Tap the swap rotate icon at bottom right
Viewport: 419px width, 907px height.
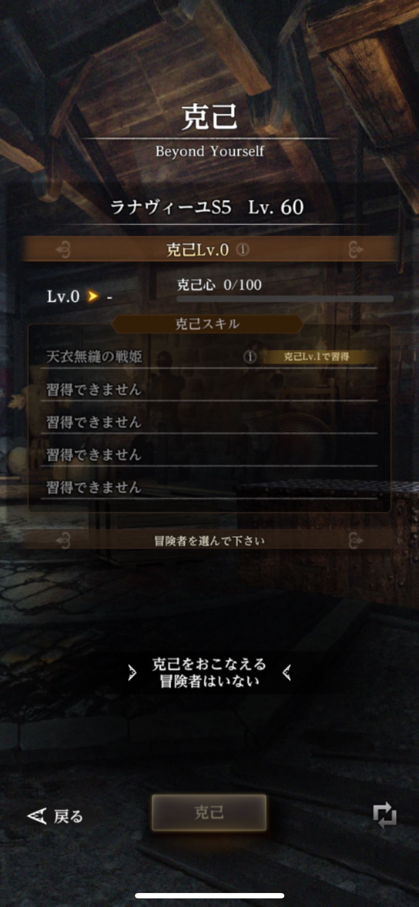(384, 815)
